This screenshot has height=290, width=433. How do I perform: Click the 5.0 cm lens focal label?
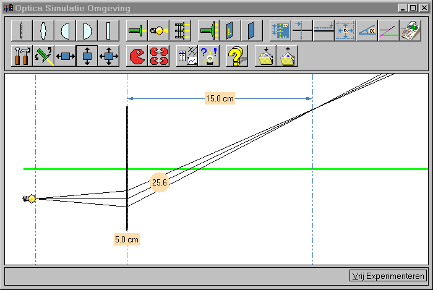(x=126, y=239)
